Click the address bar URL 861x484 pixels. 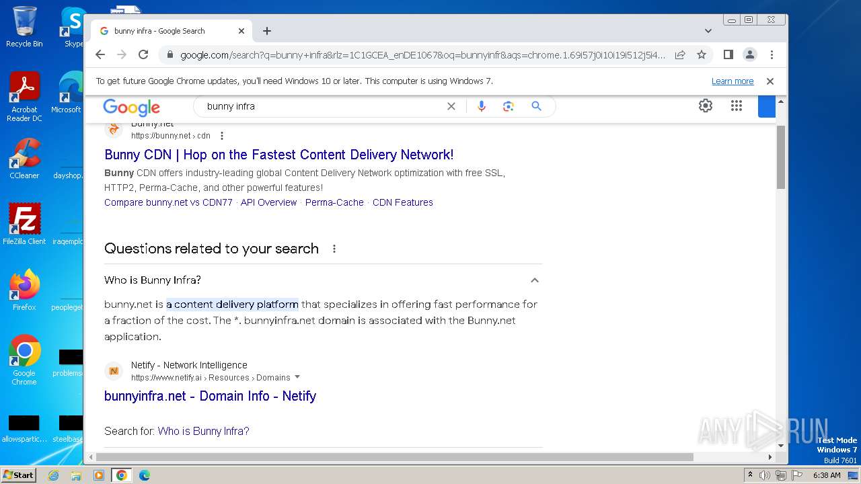click(422, 54)
